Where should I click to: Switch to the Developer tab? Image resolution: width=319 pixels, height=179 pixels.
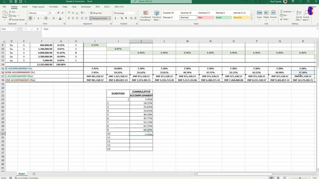86,6
